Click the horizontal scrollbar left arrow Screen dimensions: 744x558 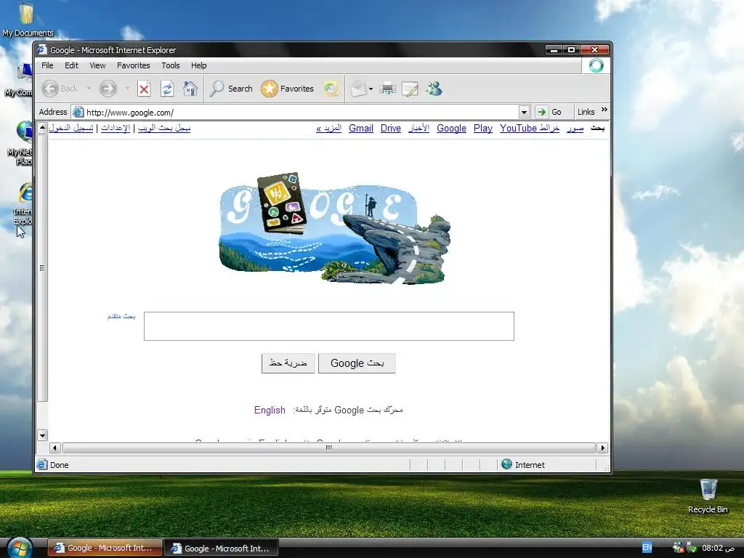pyautogui.click(x=54, y=448)
